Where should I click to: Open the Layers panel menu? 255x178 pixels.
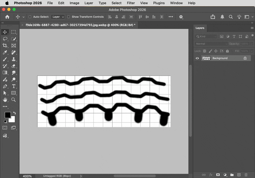click(252, 28)
